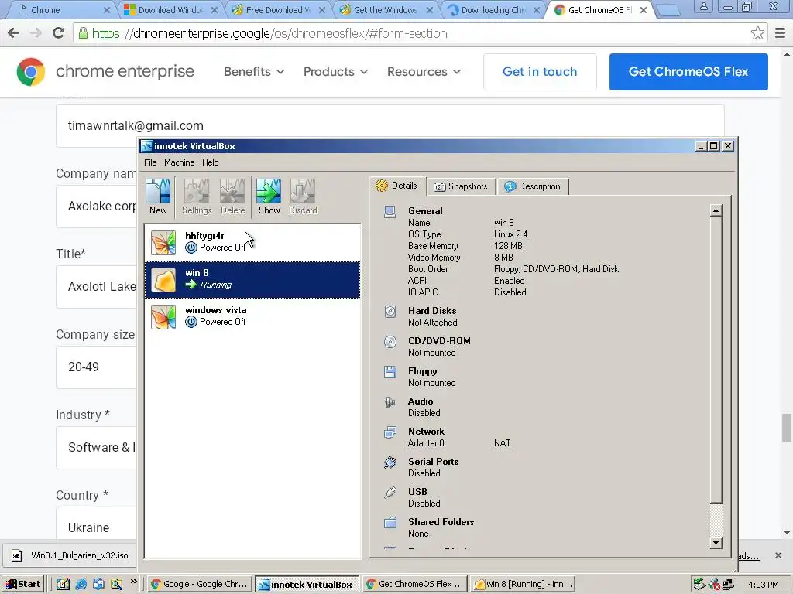
Task: Expand the Products dropdown in Chrome Enterprise nav
Action: click(335, 72)
